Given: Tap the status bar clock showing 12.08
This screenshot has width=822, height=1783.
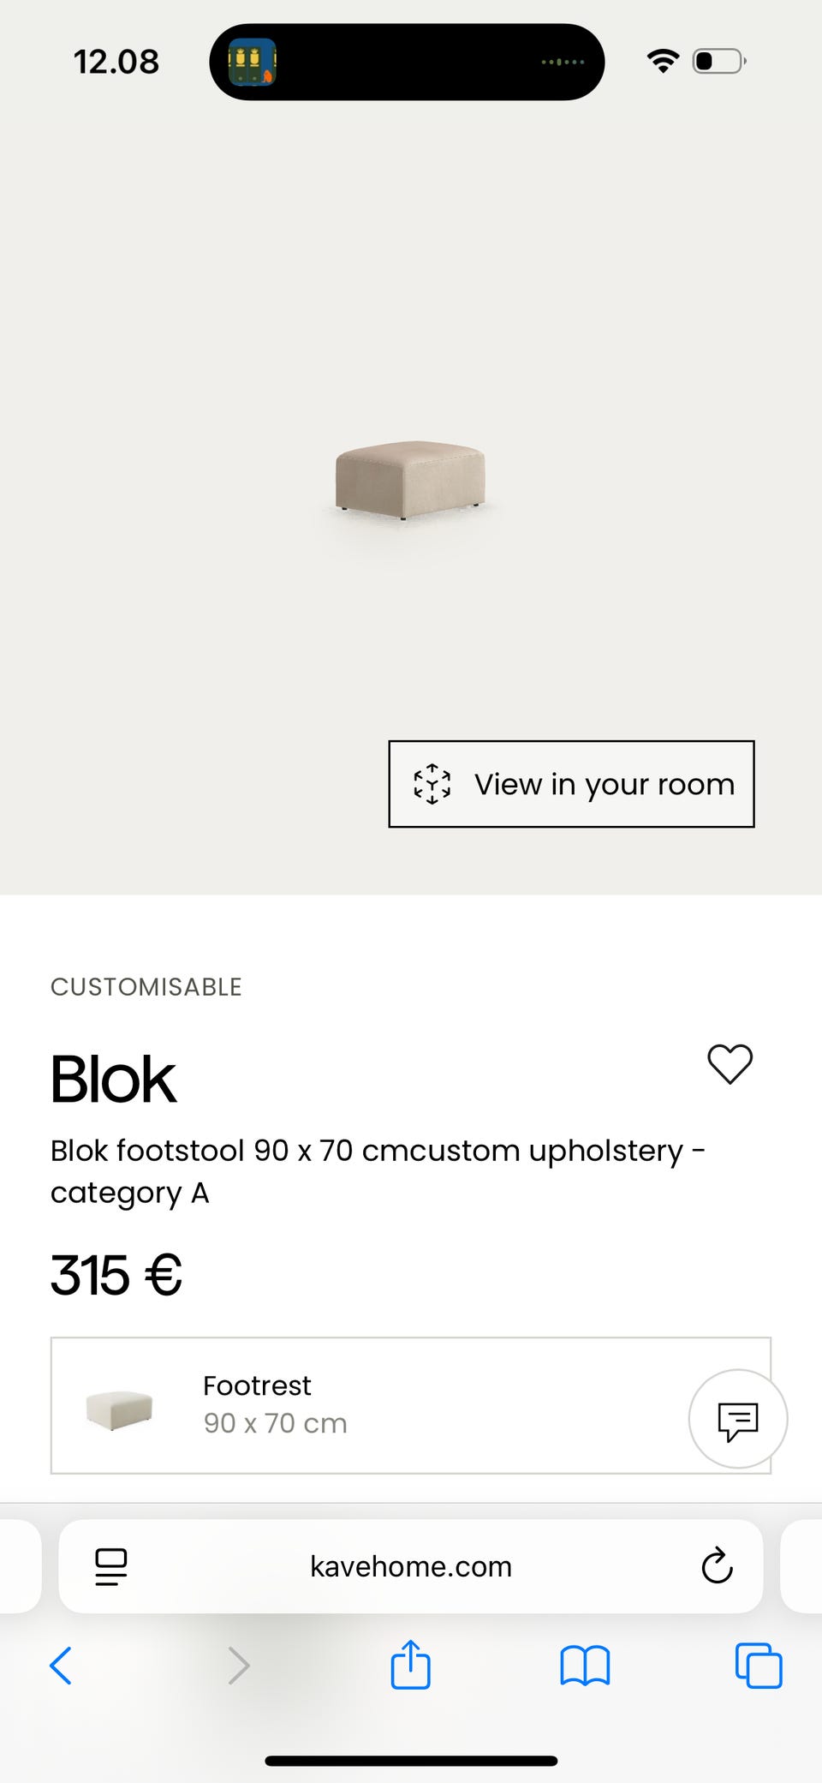Looking at the screenshot, I should (116, 62).
